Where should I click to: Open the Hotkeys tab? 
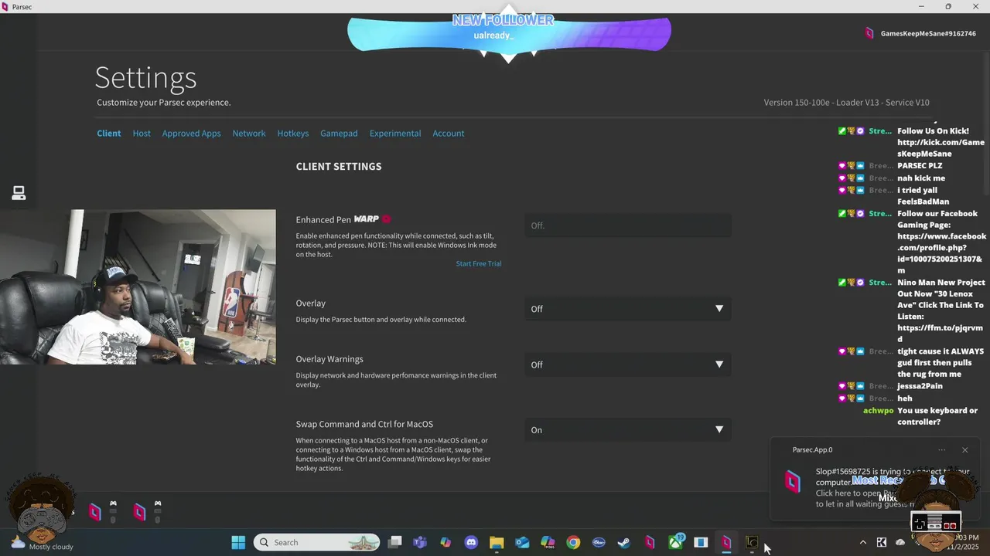[x=293, y=134]
